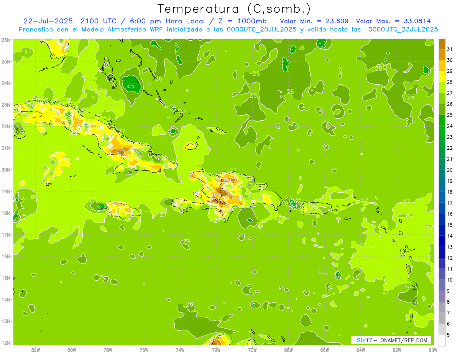Click the gray legend swatch between 6 and 7
Viewport: 460px width, 355px height.
(x=442, y=318)
